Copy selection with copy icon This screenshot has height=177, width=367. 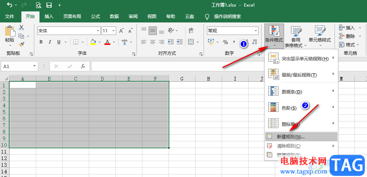click(21, 36)
